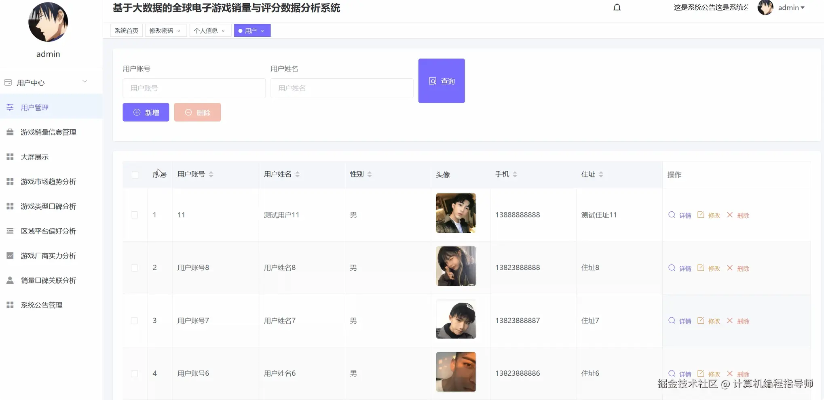The height and width of the screenshot is (400, 824).
Task: Click the 用户账号 input field
Action: coord(194,88)
